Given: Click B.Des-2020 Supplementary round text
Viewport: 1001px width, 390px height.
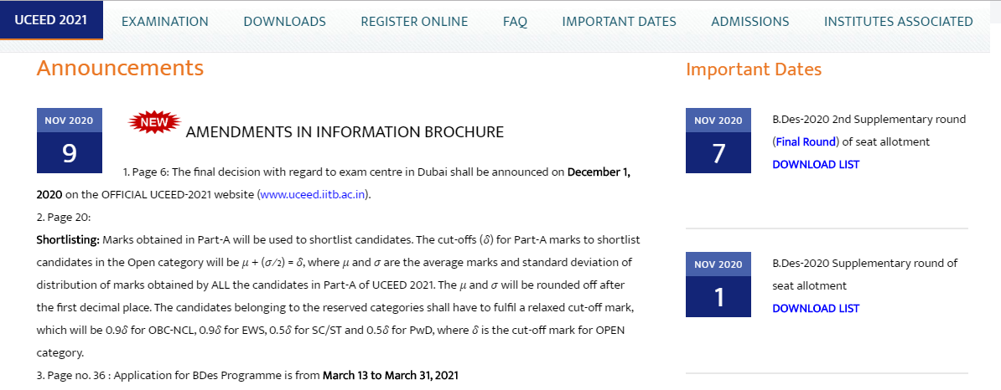Looking at the screenshot, I should tap(864, 263).
